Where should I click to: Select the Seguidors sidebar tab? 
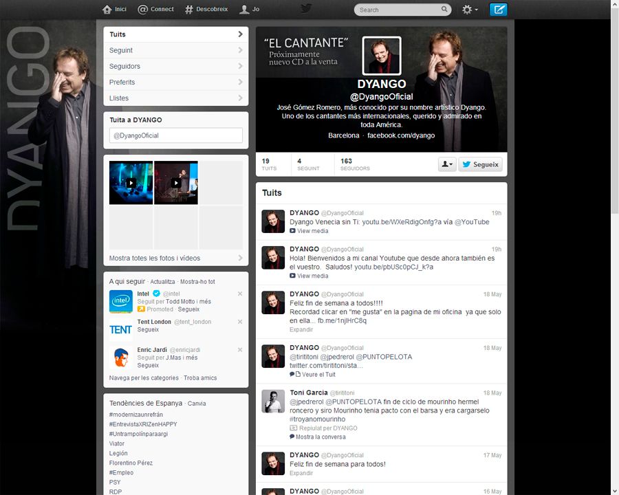click(x=175, y=66)
